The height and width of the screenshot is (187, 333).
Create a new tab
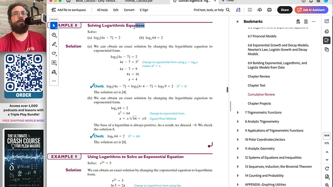228,1
